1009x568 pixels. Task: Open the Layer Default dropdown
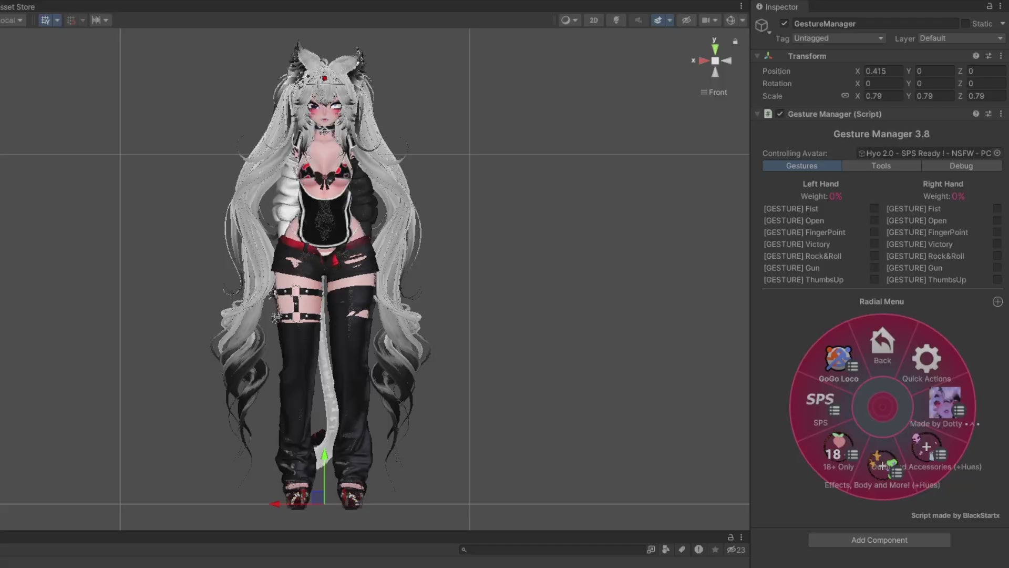[x=961, y=38]
